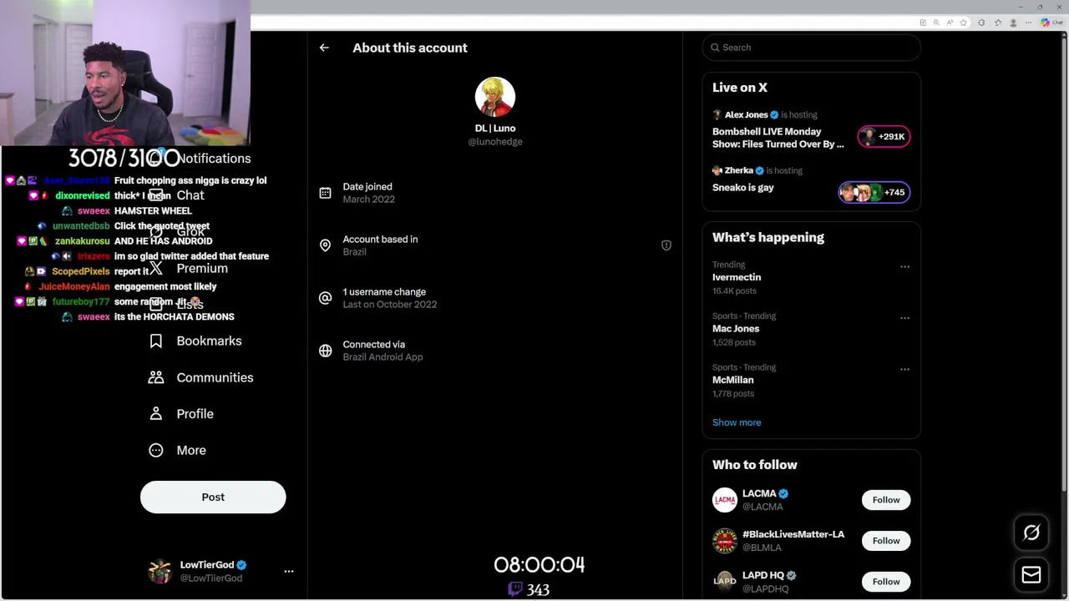Click LowTierGod account avatar

tap(160, 572)
